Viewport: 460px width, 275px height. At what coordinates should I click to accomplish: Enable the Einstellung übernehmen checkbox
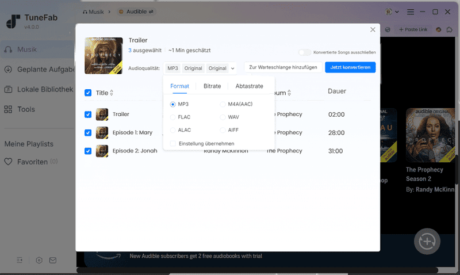(x=173, y=143)
